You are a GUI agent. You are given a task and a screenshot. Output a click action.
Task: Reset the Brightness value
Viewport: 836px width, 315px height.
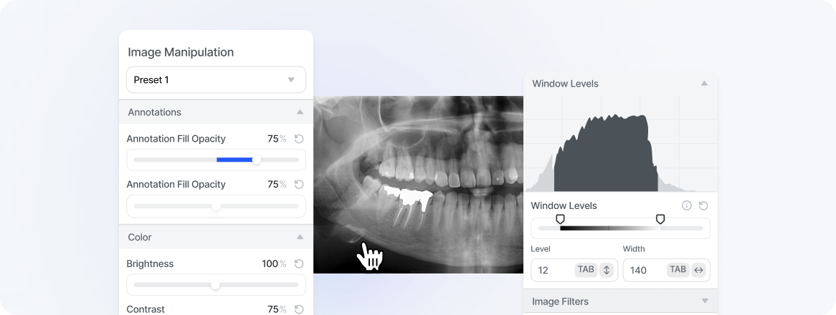coord(299,264)
